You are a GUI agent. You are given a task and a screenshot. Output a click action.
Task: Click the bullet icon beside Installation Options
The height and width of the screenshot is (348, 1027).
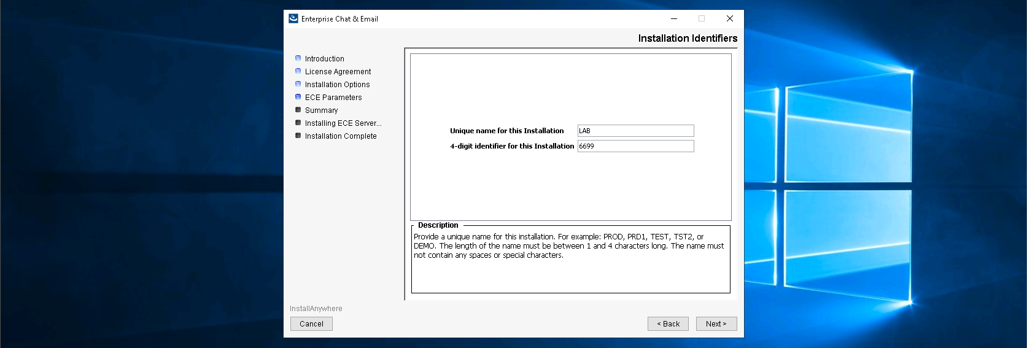298,84
